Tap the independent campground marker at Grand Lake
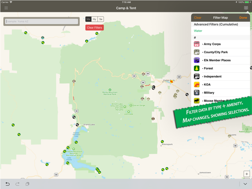Image resolution: width=252 pixels, height=189 pixels. (x=77, y=125)
